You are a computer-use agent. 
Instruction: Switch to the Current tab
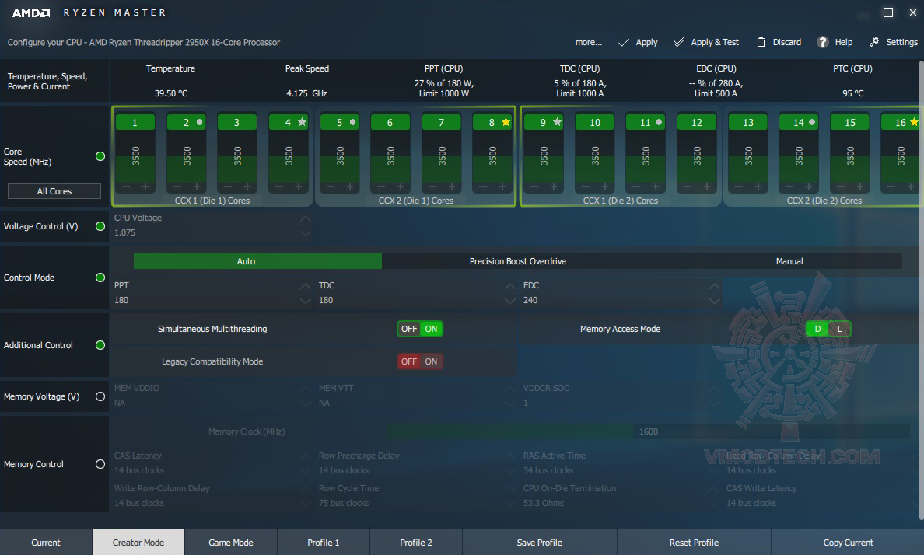pyautogui.click(x=46, y=542)
